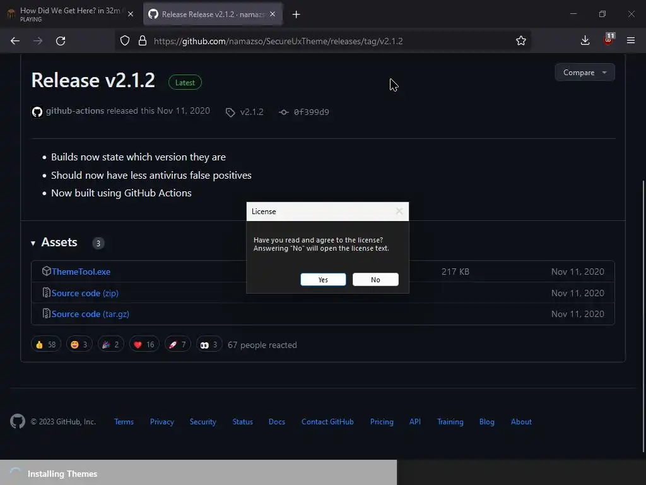
Task: Open the github-actions author link
Action: (x=75, y=111)
